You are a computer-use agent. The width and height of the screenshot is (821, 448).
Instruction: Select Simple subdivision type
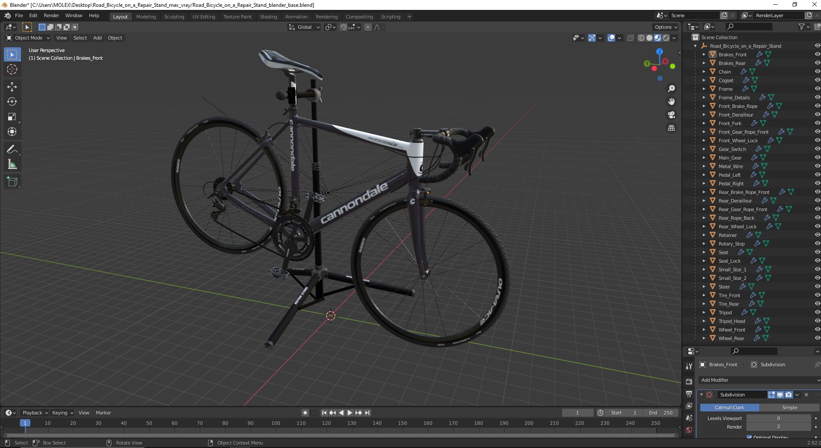[789, 408]
